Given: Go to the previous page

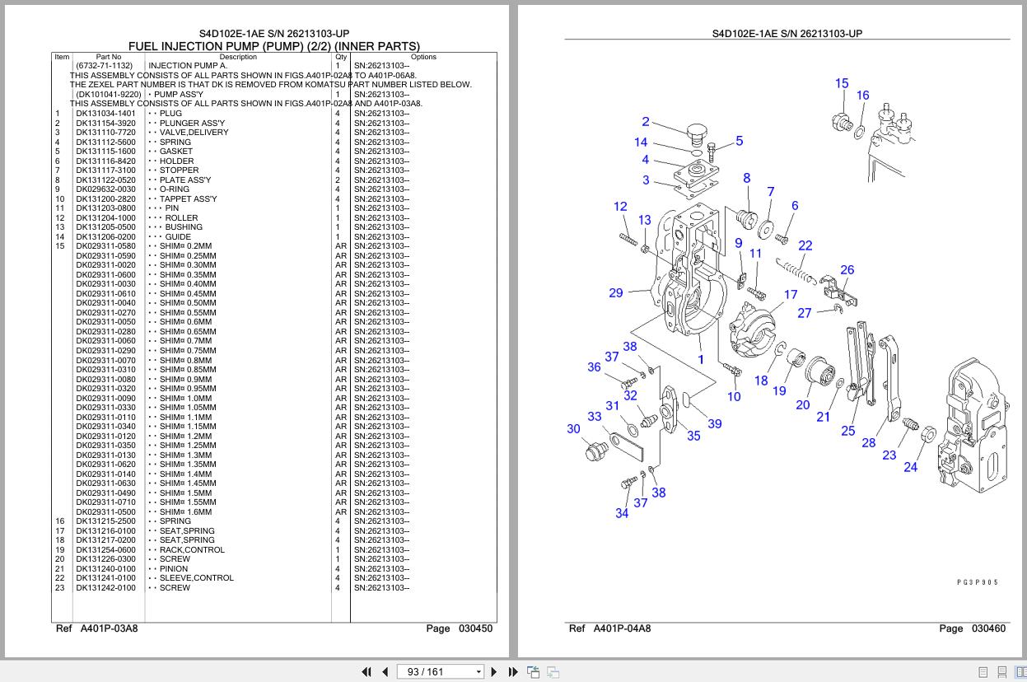Looking at the screenshot, I should (x=385, y=671).
